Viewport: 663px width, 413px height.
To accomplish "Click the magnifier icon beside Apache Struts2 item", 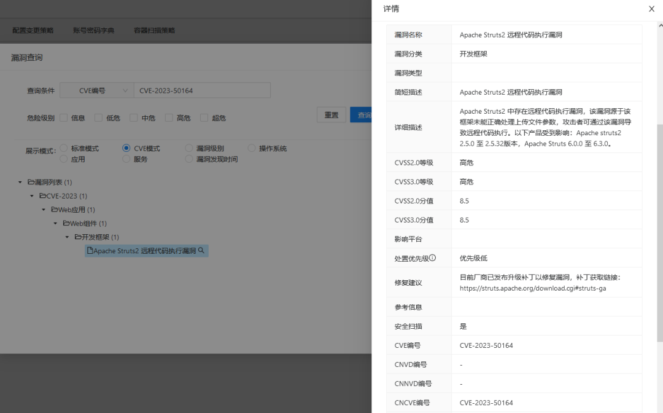I will [201, 251].
